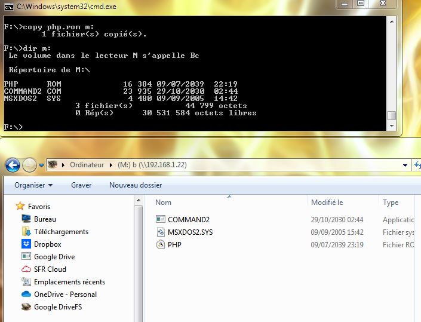
Task: Click the SFR Cloud icon
Action: tap(26, 269)
